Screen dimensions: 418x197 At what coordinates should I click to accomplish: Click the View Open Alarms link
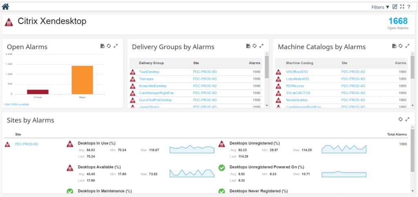tap(16, 105)
